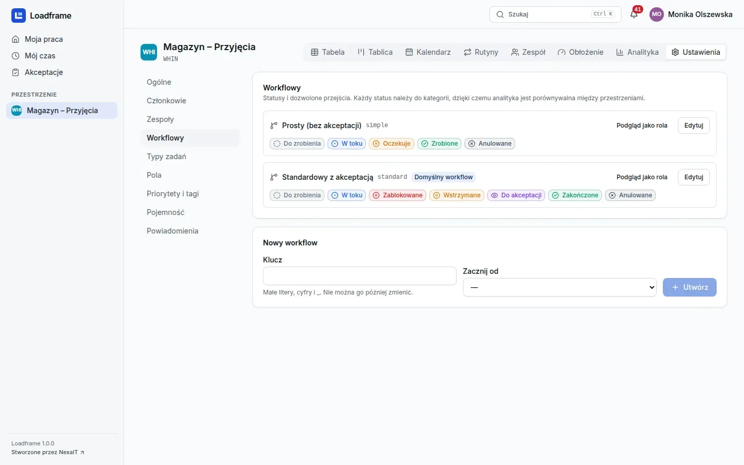The width and height of the screenshot is (744, 465).
Task: Follow the Stworzone przez NexaIT link
Action: (48, 452)
